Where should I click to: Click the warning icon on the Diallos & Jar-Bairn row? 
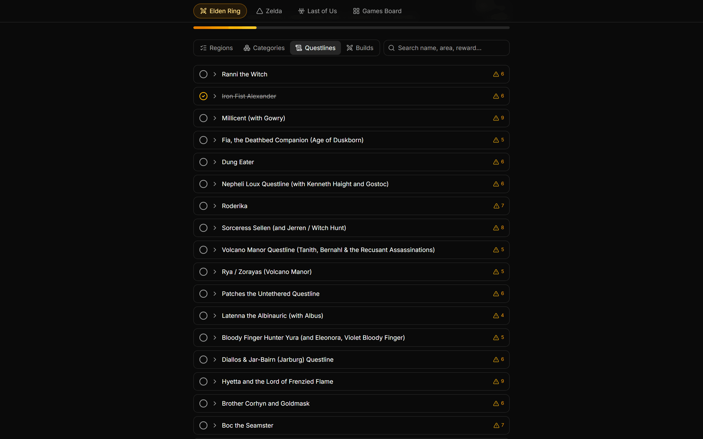coord(496,360)
